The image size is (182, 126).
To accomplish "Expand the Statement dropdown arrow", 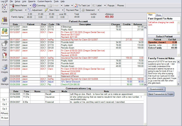I will tap(98, 10).
